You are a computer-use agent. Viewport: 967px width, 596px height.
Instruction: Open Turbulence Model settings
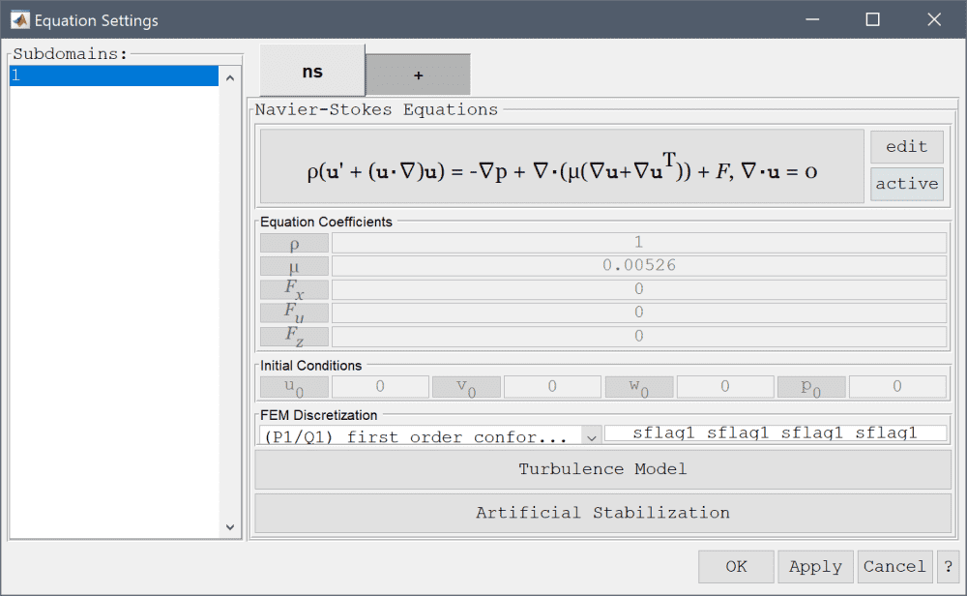tap(602, 469)
